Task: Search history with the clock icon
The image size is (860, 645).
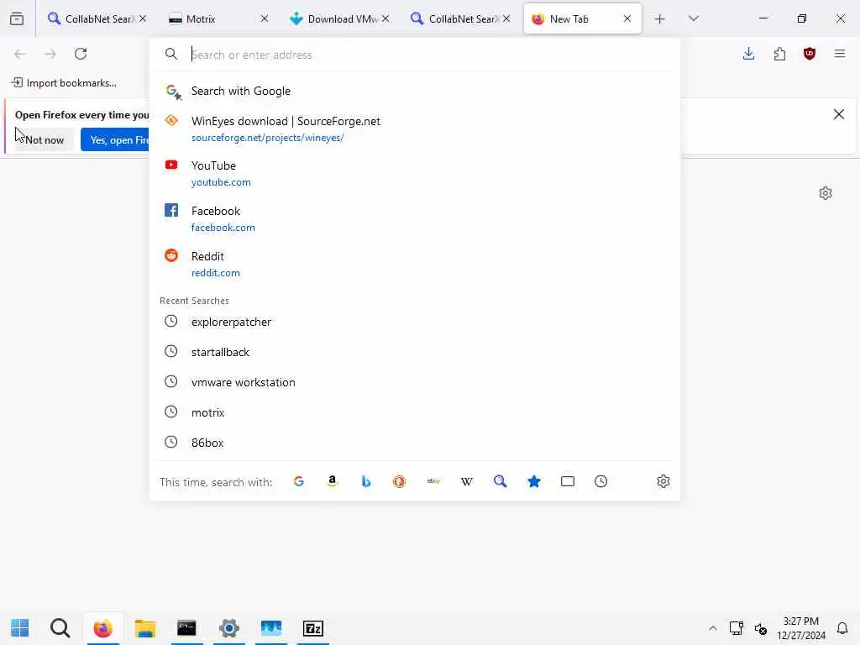Action: [601, 481]
